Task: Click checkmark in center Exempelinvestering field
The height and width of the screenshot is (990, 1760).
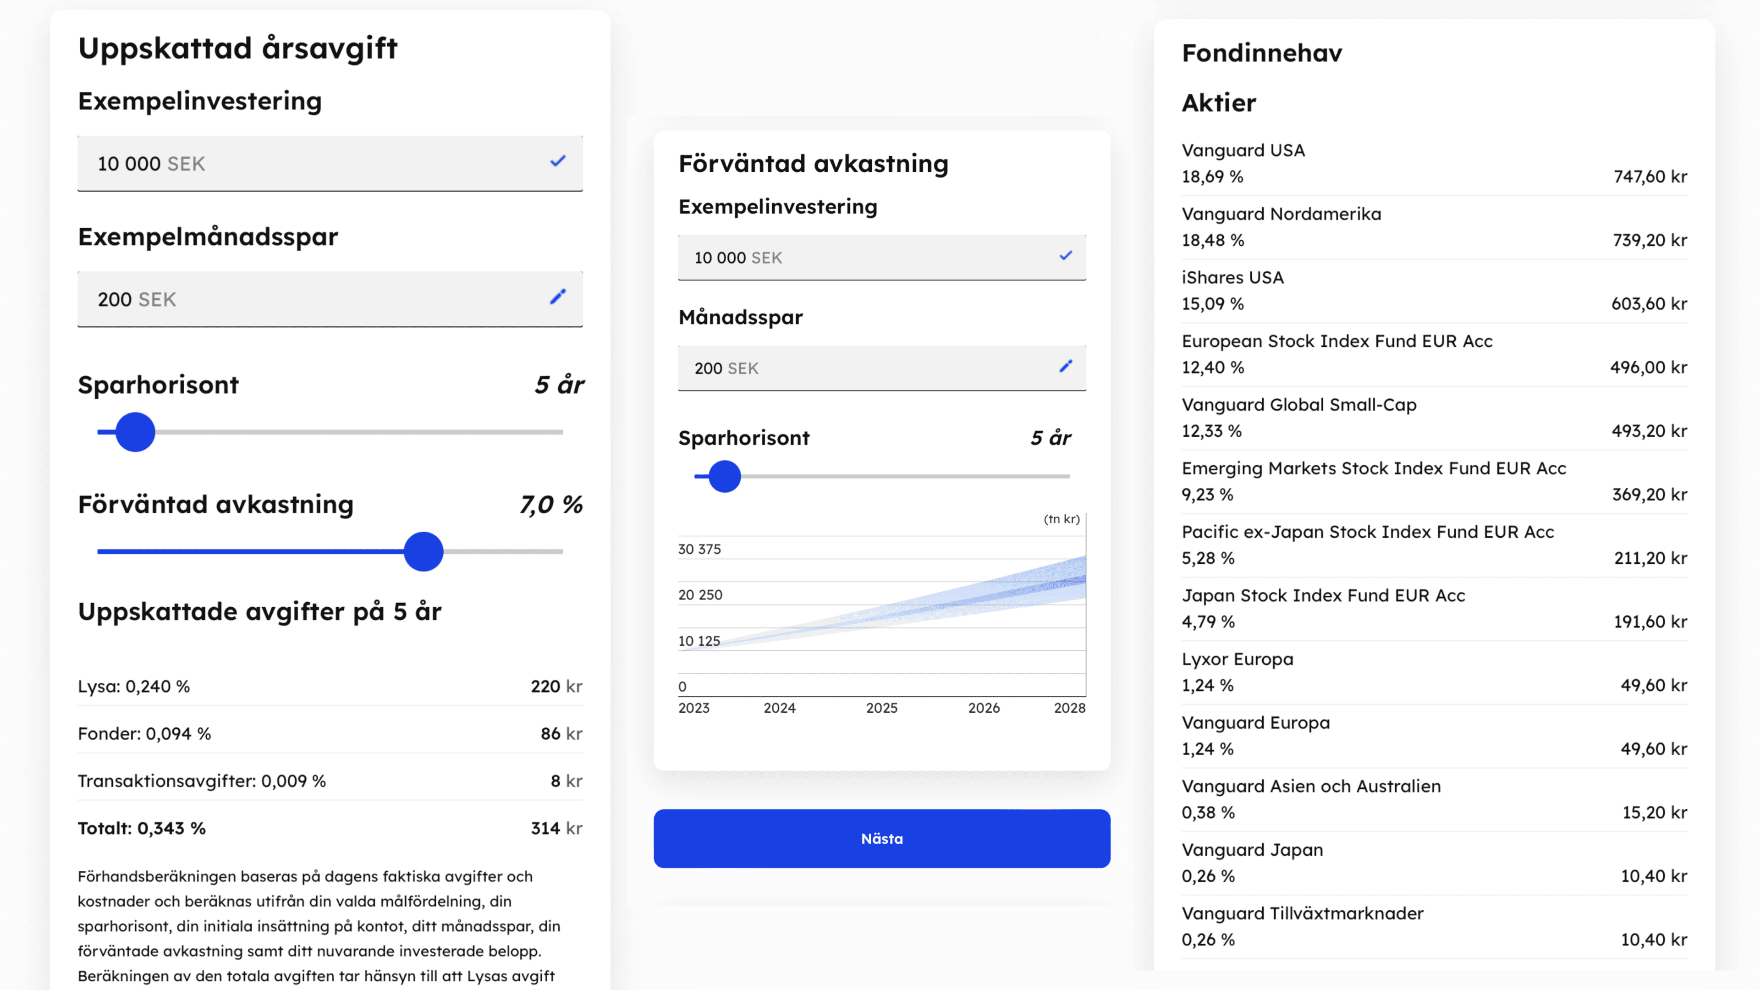Action: (1065, 256)
